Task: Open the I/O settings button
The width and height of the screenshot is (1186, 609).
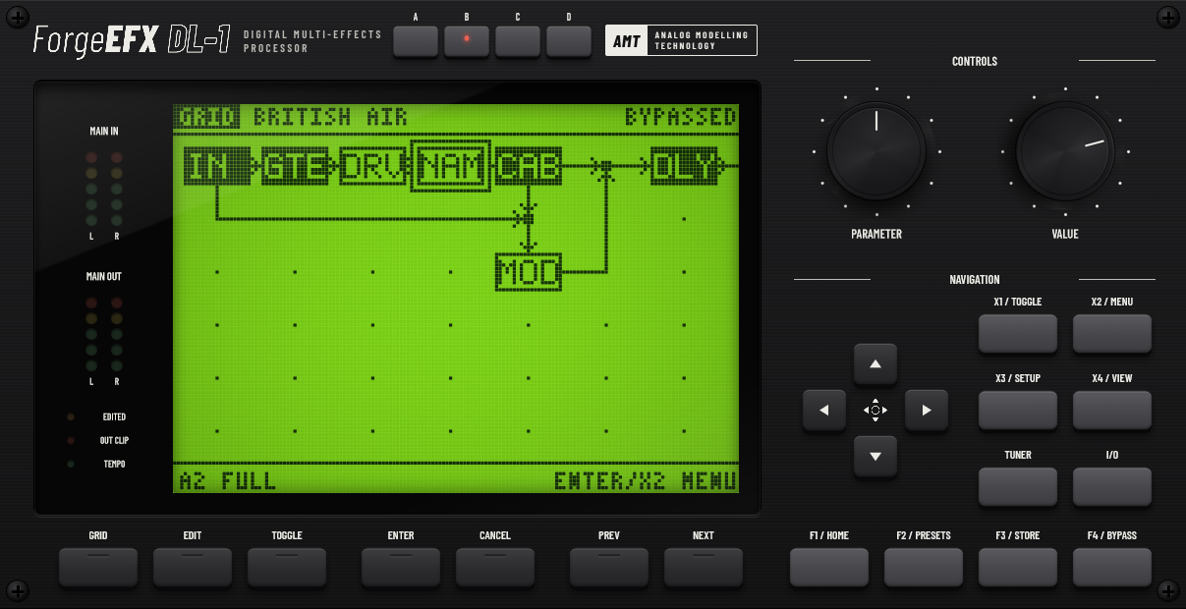Action: [x=1112, y=487]
